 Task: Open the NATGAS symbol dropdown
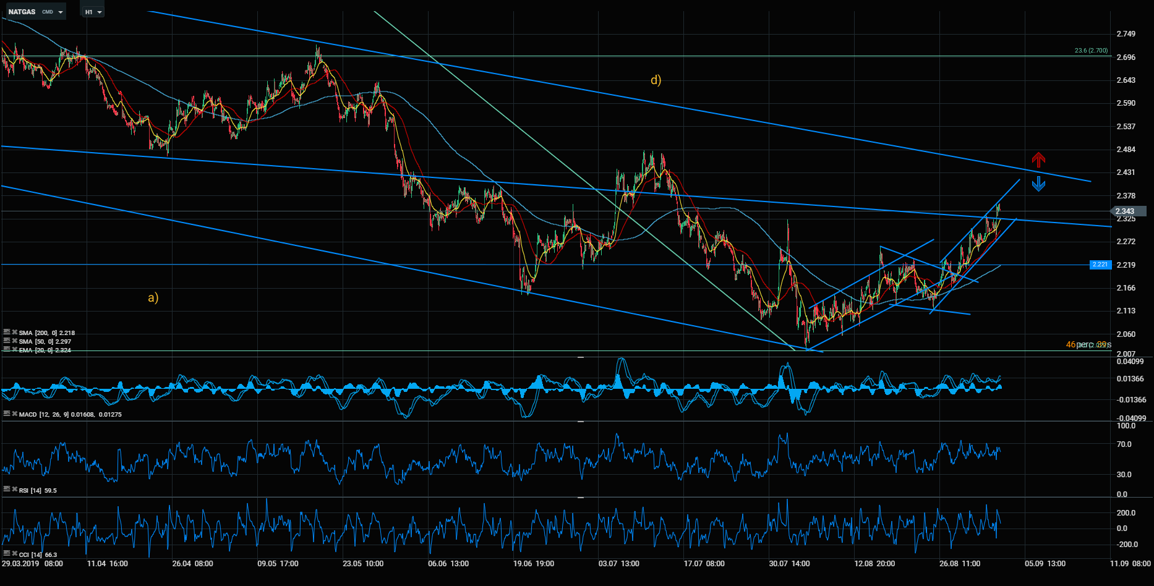(x=35, y=12)
